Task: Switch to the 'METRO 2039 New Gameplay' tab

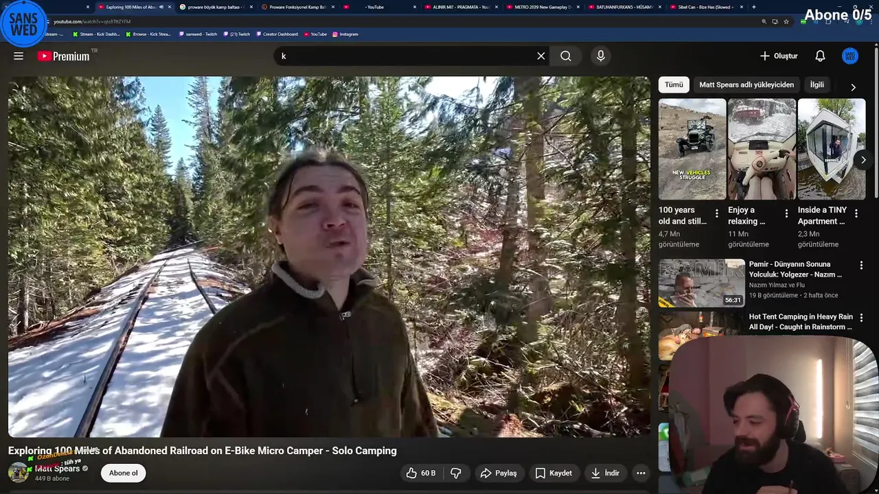Action: click(543, 7)
